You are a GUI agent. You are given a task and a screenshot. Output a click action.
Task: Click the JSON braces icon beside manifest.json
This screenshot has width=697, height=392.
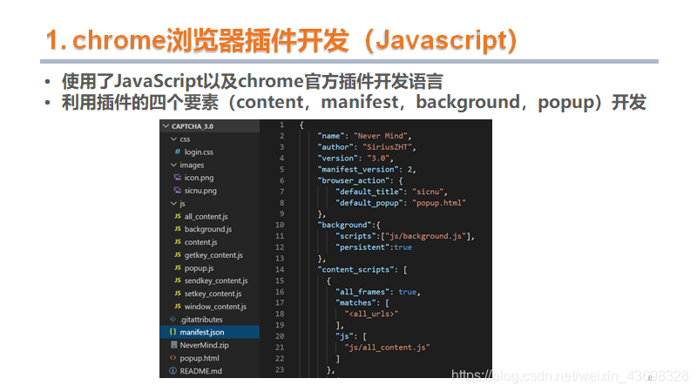(173, 332)
